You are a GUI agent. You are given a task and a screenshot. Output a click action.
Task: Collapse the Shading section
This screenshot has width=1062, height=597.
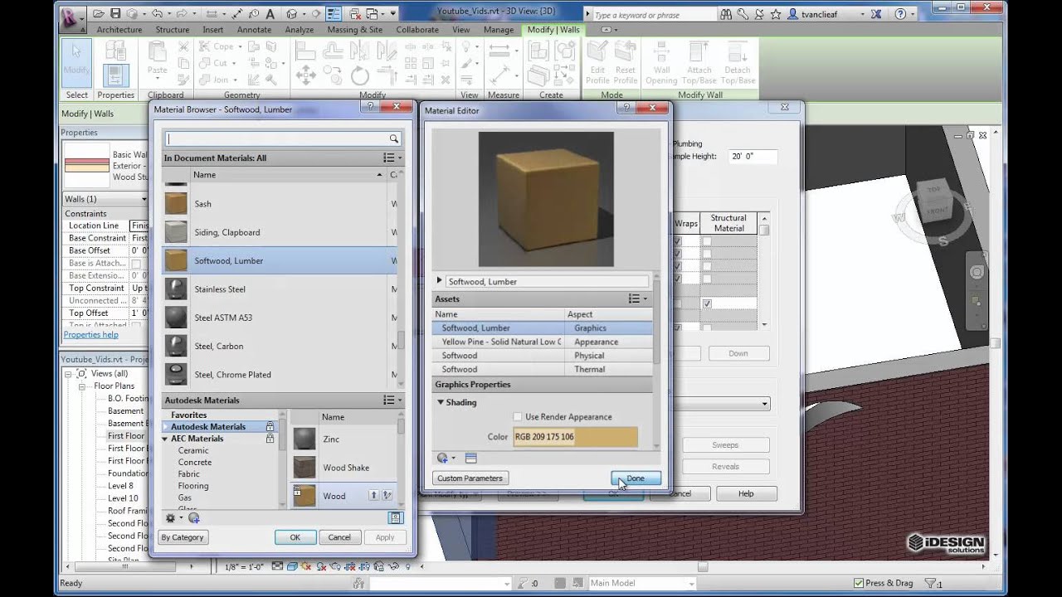pos(441,402)
